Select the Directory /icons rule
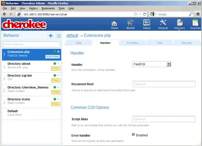 pos(32,102)
